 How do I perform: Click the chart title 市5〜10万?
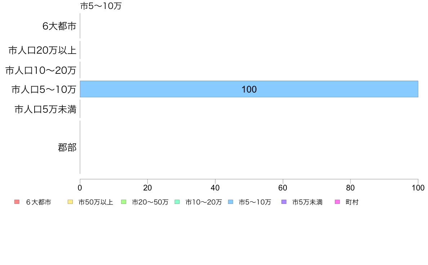point(101,6)
